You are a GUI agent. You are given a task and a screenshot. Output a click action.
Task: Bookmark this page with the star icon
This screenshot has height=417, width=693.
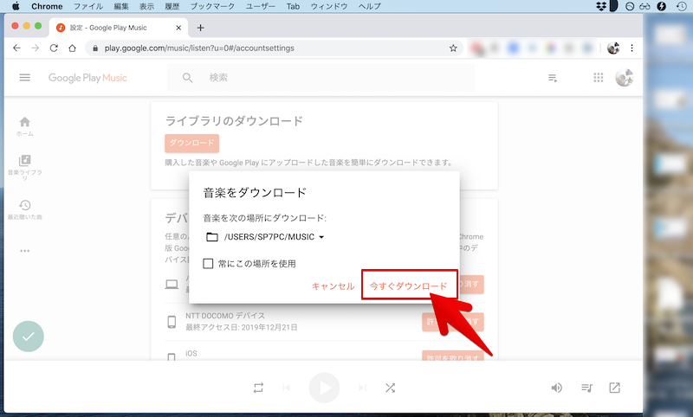453,48
